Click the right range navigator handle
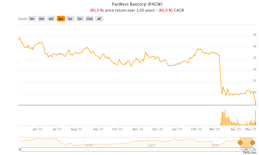The height and width of the screenshot is (155, 259). [x=253, y=143]
